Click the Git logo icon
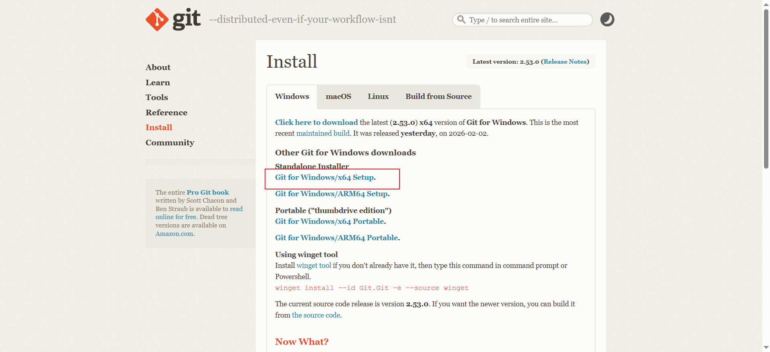Screen dimensions: 770x352 click(173, 19)
